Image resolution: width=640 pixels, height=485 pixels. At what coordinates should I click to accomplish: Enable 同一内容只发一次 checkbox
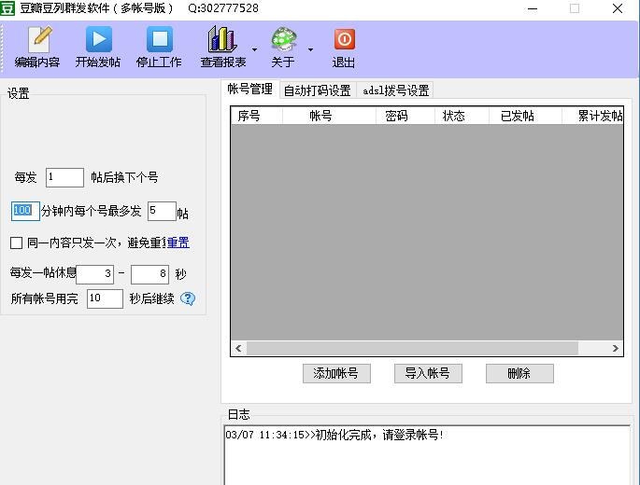pos(16,243)
